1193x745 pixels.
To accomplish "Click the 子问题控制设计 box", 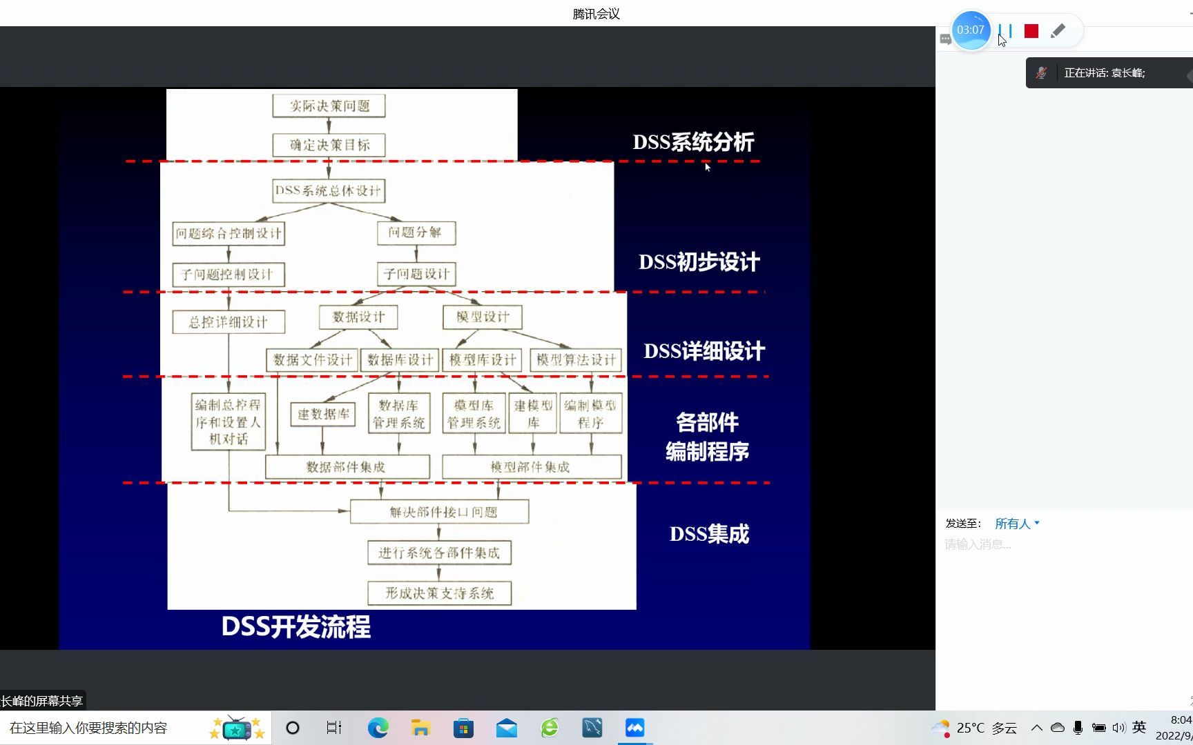I will [x=229, y=275].
